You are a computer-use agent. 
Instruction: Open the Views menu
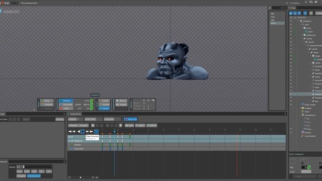point(295,3)
